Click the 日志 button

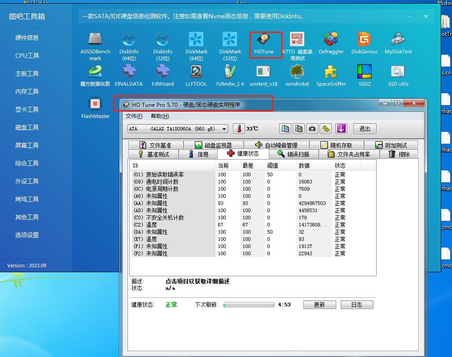(357, 305)
